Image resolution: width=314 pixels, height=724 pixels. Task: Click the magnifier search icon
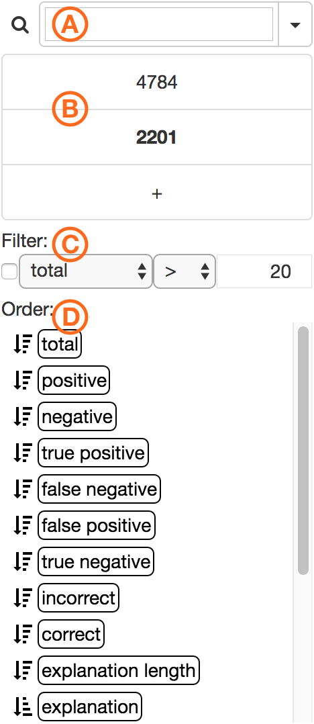(x=20, y=25)
